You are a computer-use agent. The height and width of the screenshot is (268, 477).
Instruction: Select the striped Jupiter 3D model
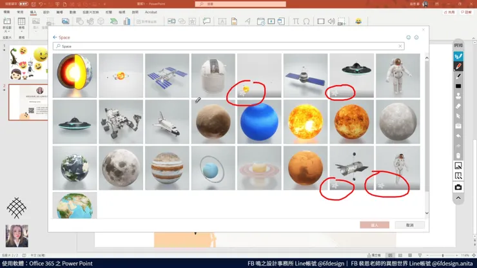[167, 168]
